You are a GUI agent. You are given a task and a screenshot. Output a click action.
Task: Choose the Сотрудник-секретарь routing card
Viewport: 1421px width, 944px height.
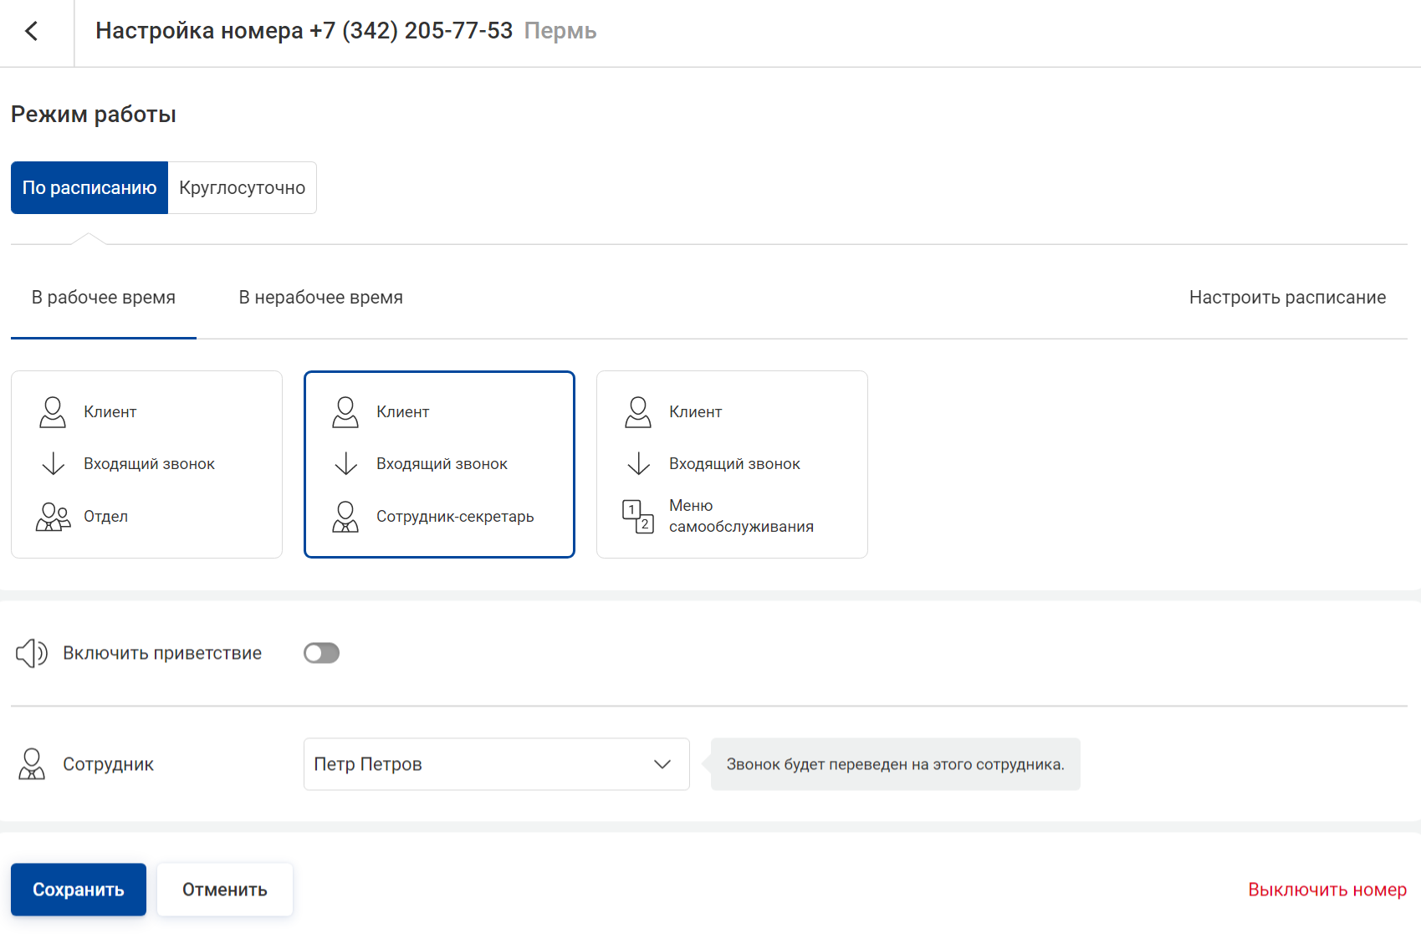pos(439,464)
